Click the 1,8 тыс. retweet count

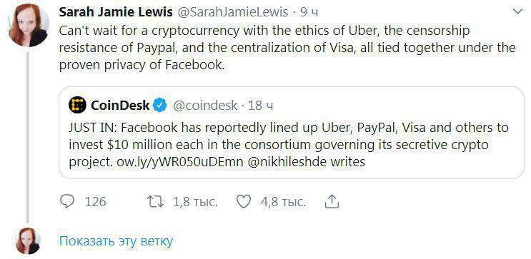point(195,202)
